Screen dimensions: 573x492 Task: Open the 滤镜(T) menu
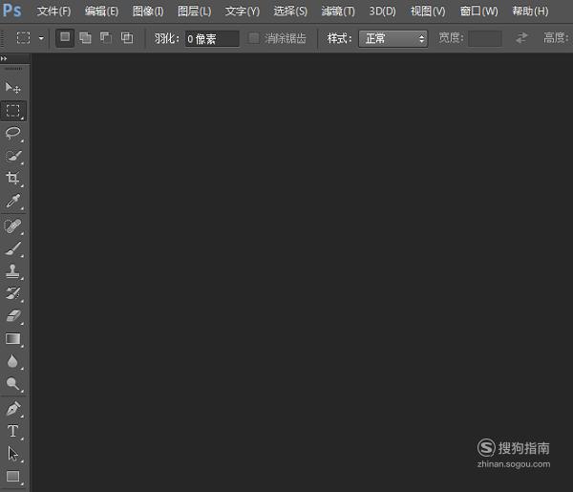point(338,11)
